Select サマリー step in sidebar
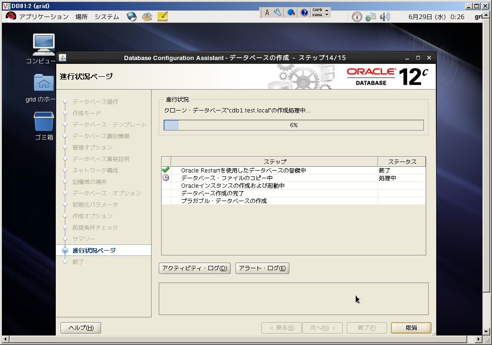 coord(84,239)
